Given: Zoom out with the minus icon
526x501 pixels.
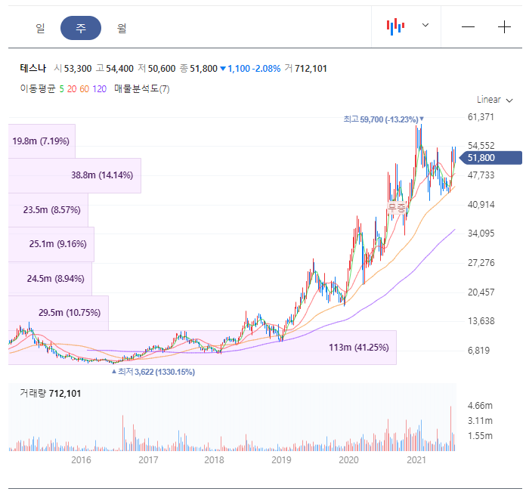Looking at the screenshot, I should (468, 27).
